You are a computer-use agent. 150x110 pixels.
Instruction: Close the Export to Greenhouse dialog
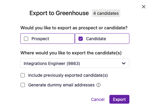click(x=144, y=7)
